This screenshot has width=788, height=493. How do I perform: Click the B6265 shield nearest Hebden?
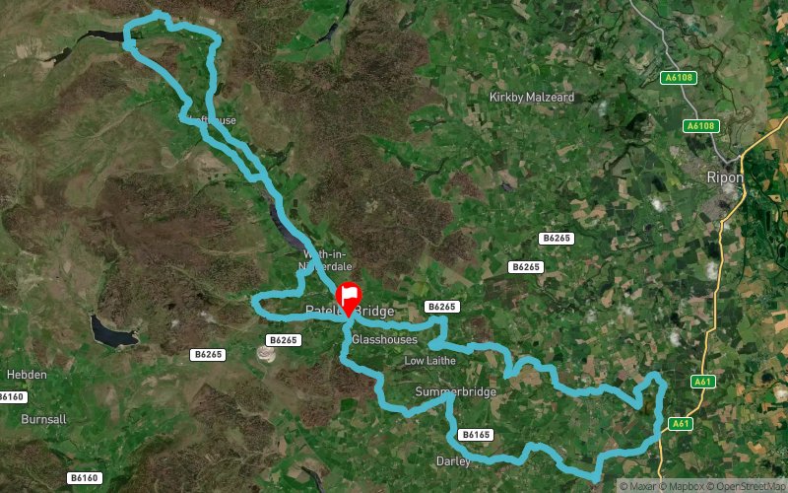tap(208, 354)
